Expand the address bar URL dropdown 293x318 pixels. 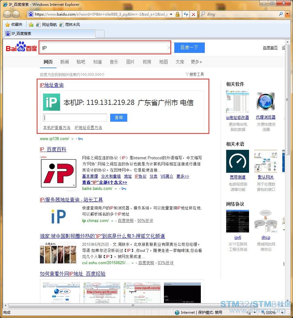[x=171, y=14]
